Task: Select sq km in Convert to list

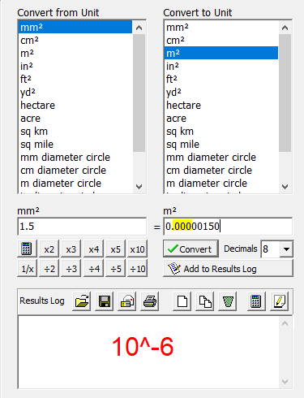Action: point(221,131)
